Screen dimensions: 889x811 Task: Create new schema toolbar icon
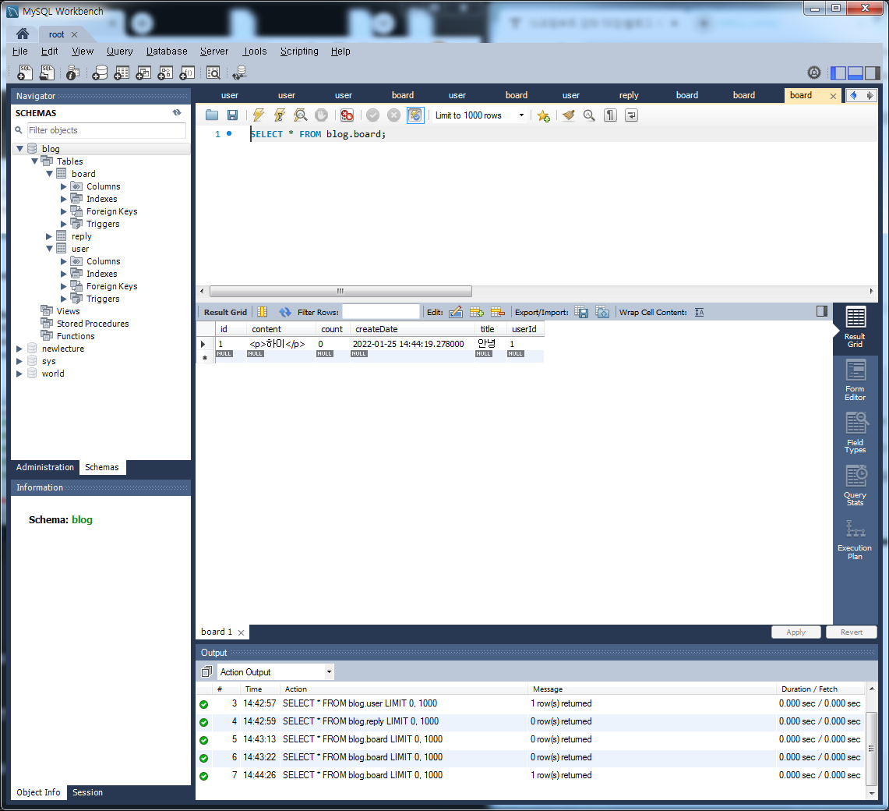coord(100,73)
